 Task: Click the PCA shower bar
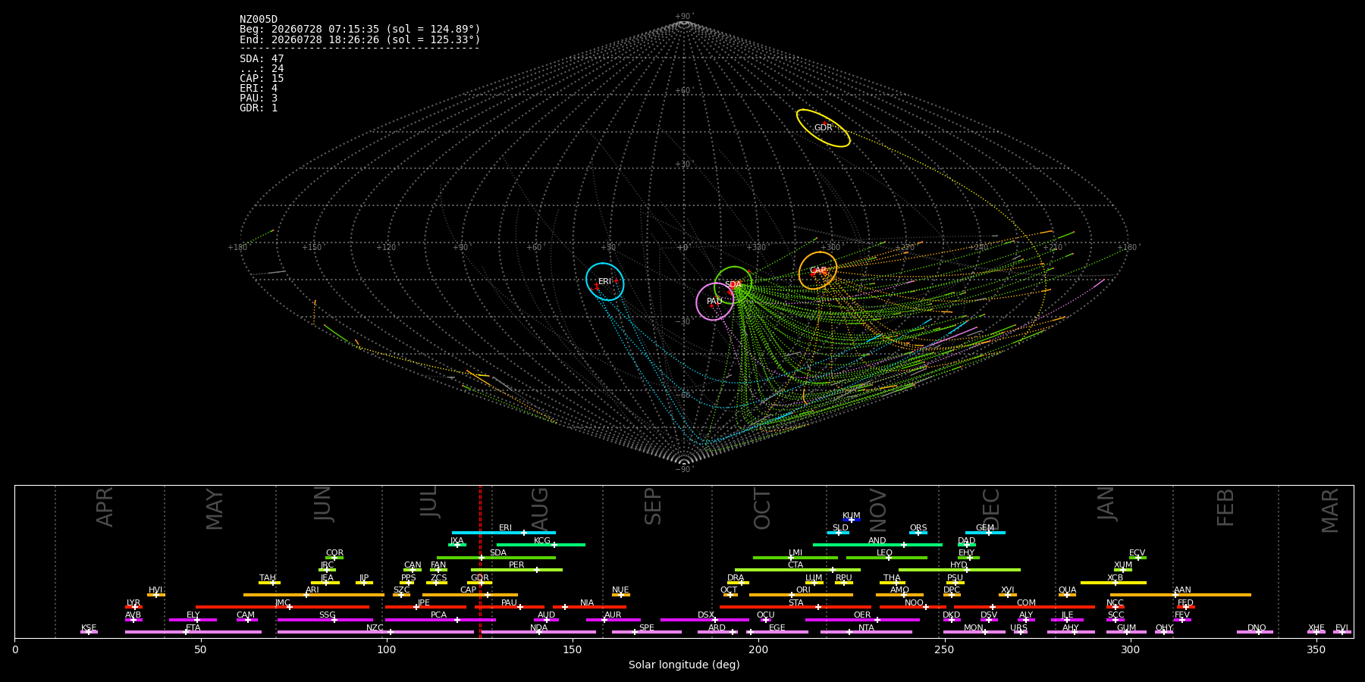(x=440, y=620)
